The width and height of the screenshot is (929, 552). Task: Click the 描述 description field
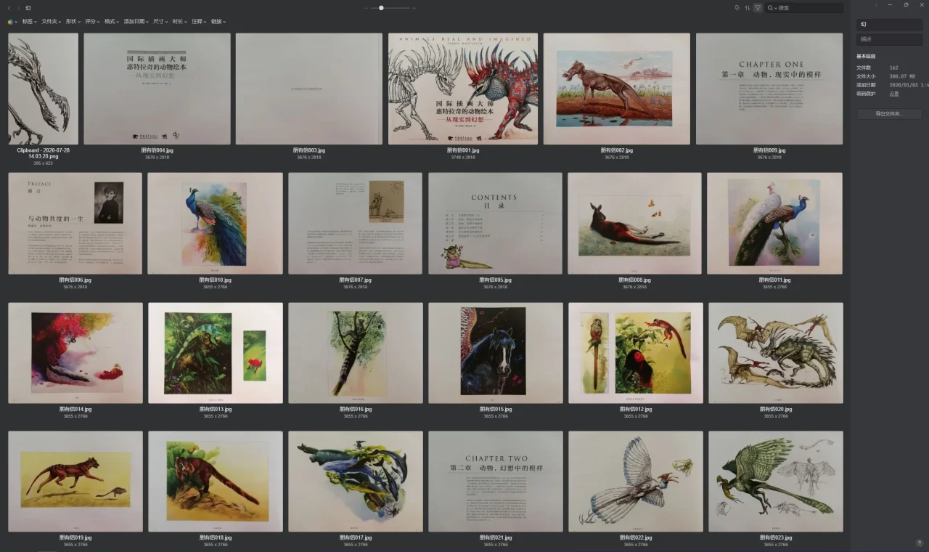(x=889, y=39)
